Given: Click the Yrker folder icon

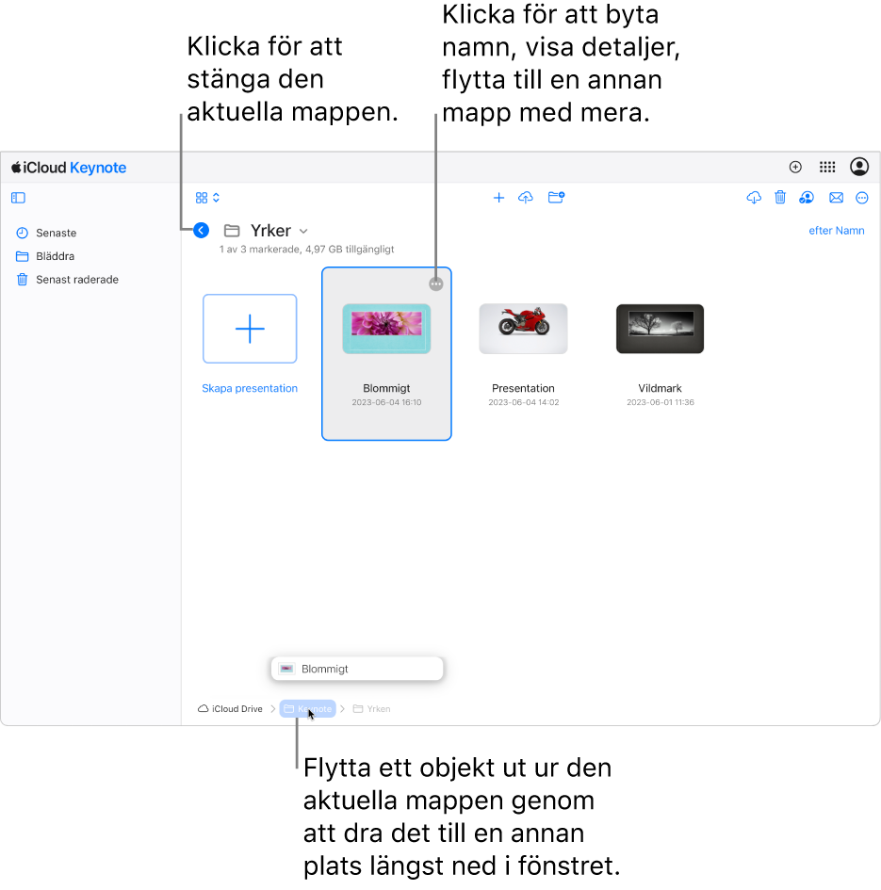Looking at the screenshot, I should pyautogui.click(x=231, y=231).
